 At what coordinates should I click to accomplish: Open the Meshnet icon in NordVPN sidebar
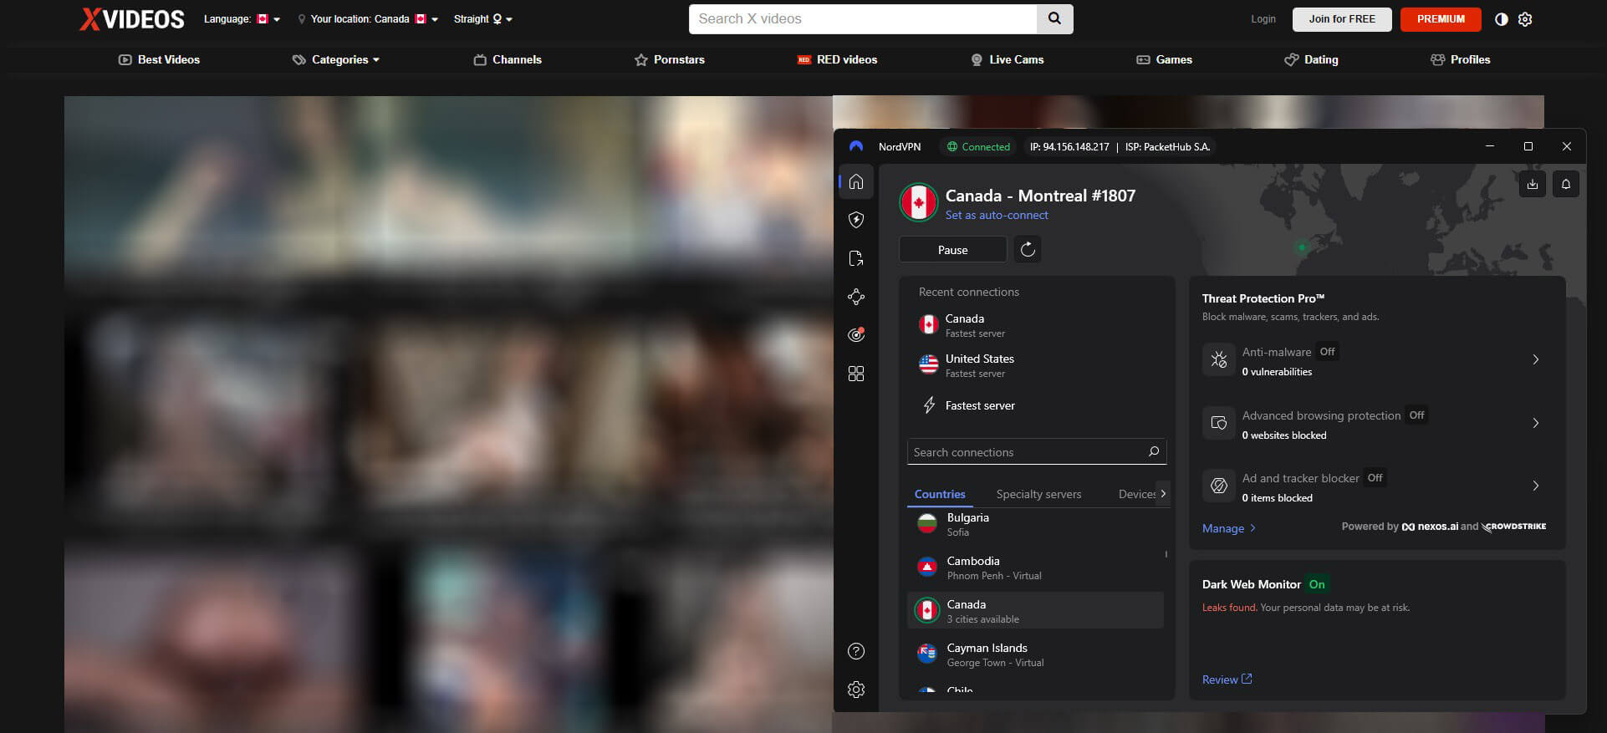tap(856, 297)
